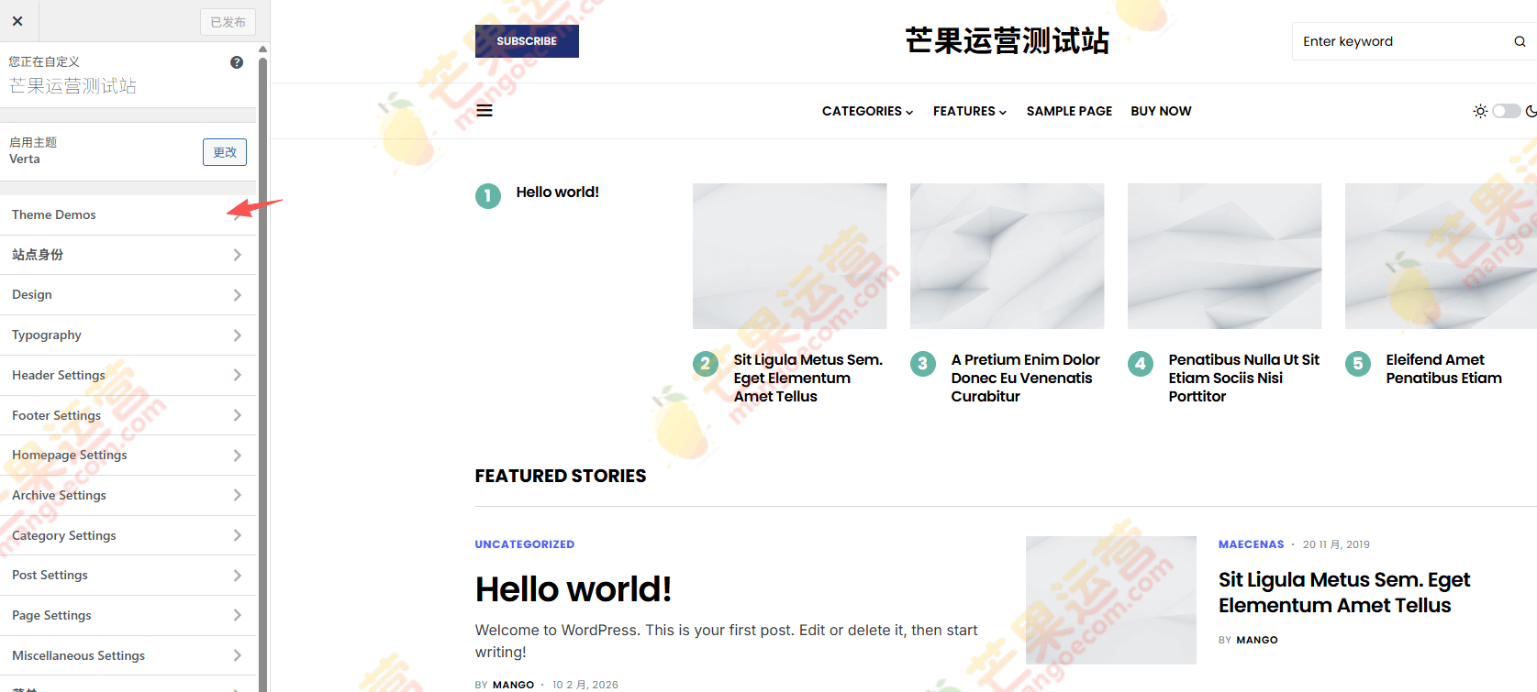Open Eleifend Amet Penatibus Etiam post title
This screenshot has height=692, width=1537.
pyautogui.click(x=1443, y=368)
